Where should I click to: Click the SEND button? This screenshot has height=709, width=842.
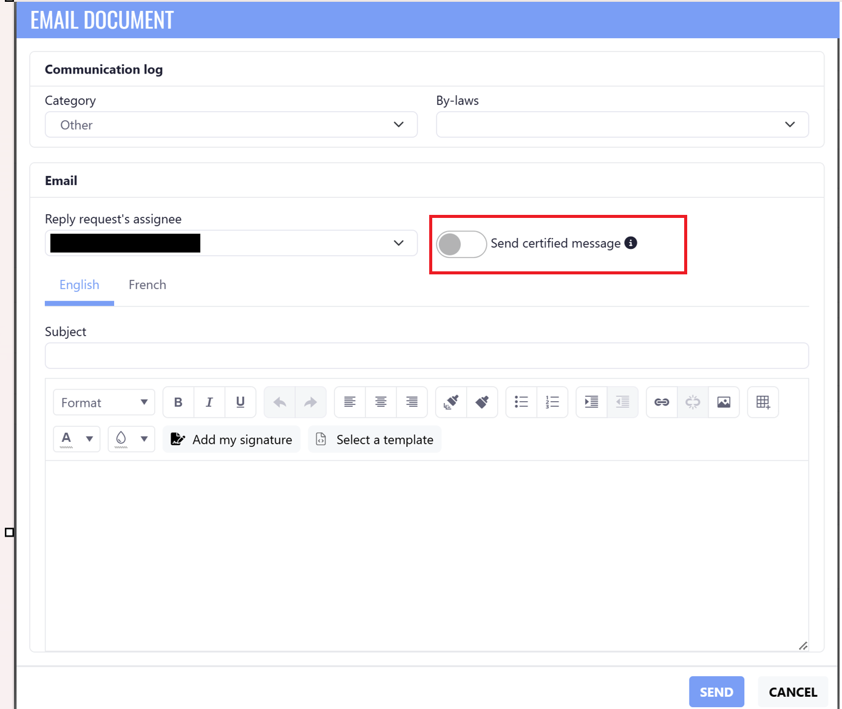716,692
